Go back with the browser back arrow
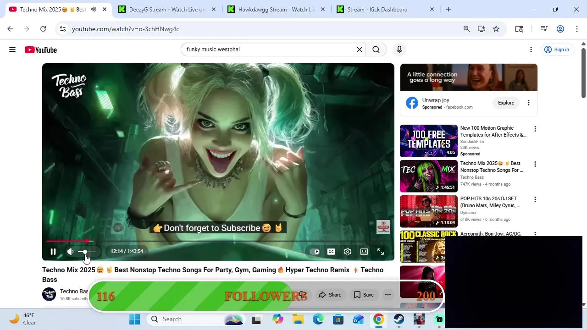 click(x=10, y=29)
